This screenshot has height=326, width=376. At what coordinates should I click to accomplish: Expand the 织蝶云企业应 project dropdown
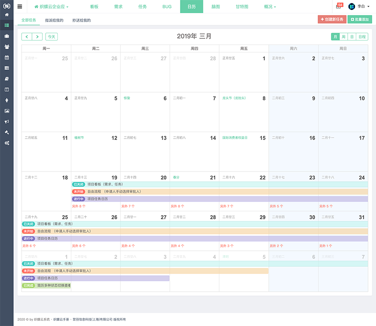pos(52,7)
